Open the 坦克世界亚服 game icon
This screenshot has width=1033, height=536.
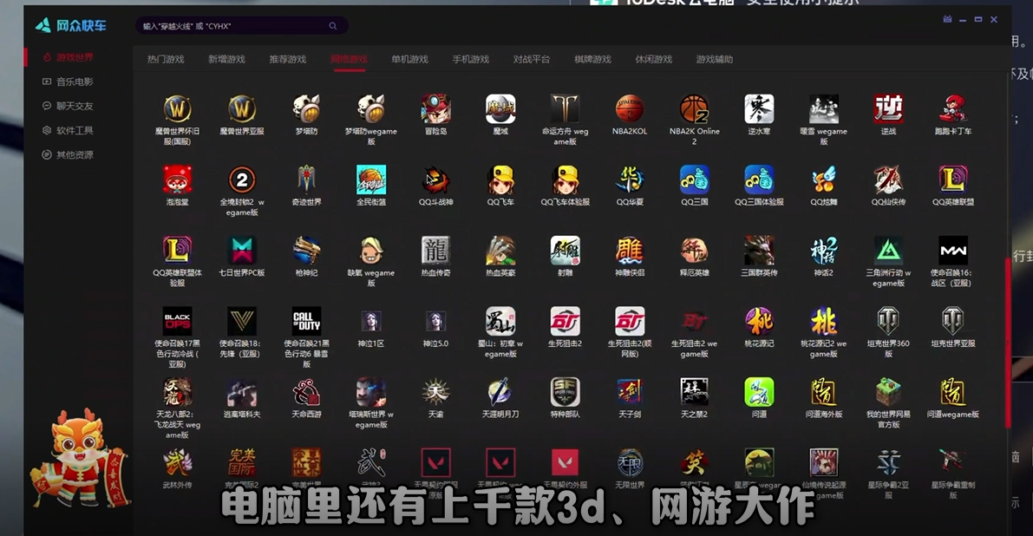952,321
